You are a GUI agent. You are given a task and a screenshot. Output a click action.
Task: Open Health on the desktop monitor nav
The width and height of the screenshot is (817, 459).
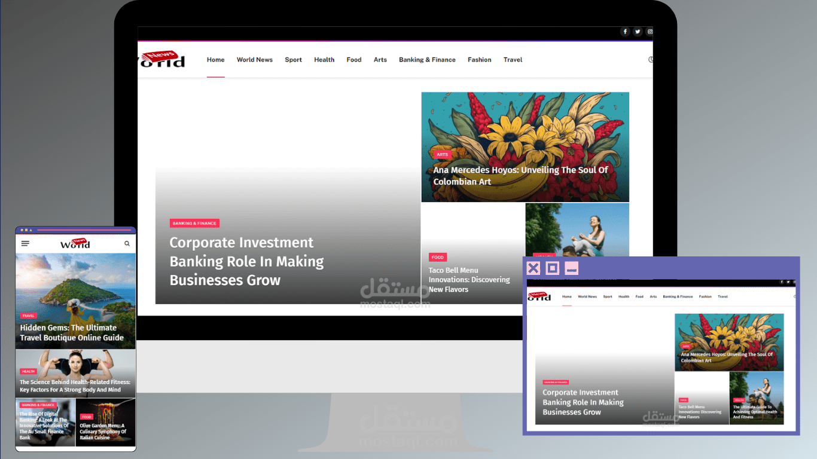(x=324, y=60)
